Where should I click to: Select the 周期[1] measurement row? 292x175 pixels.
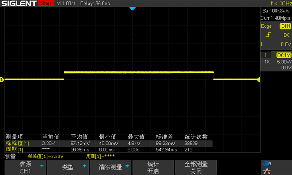[109, 149]
